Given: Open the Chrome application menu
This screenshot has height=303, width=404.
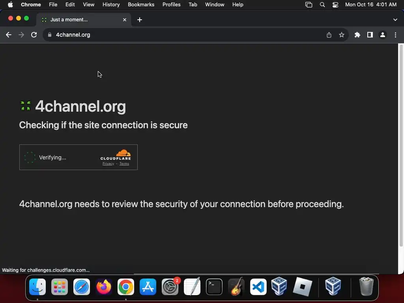Looking at the screenshot, I should click(x=31, y=5).
